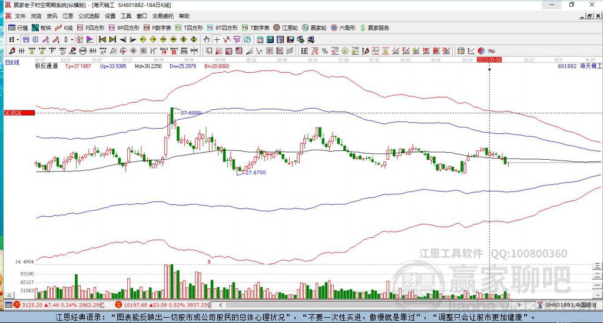Click the red-blue infinity icon

[491, 51]
